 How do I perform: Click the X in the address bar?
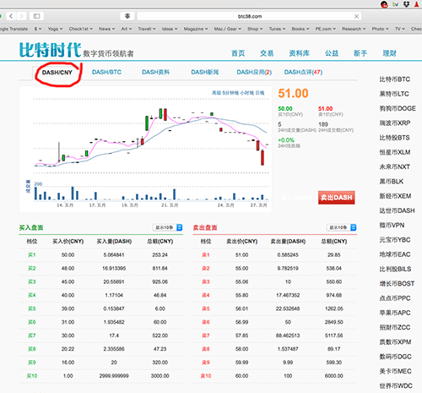[x=356, y=16]
